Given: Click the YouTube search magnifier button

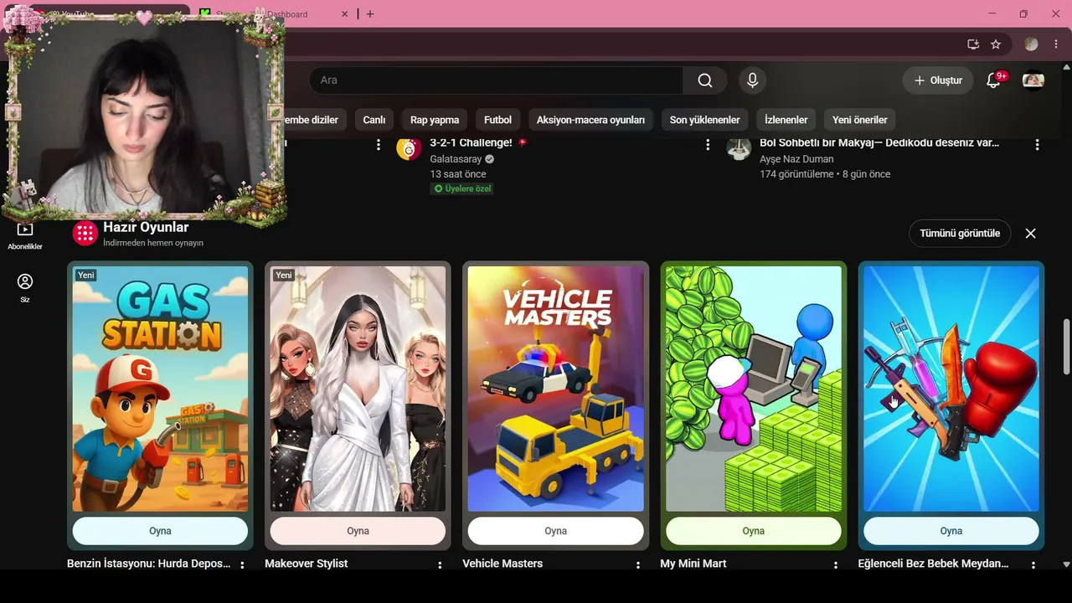Looking at the screenshot, I should coord(705,80).
